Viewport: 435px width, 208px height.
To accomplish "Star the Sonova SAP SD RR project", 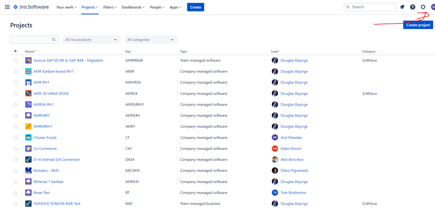I will tap(16, 60).
